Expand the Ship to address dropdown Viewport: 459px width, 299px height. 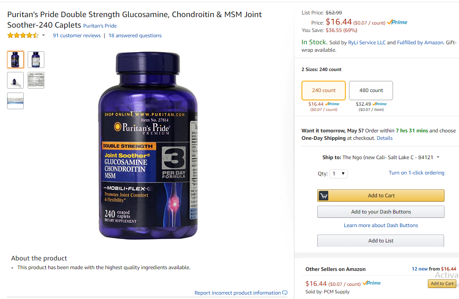click(x=438, y=157)
